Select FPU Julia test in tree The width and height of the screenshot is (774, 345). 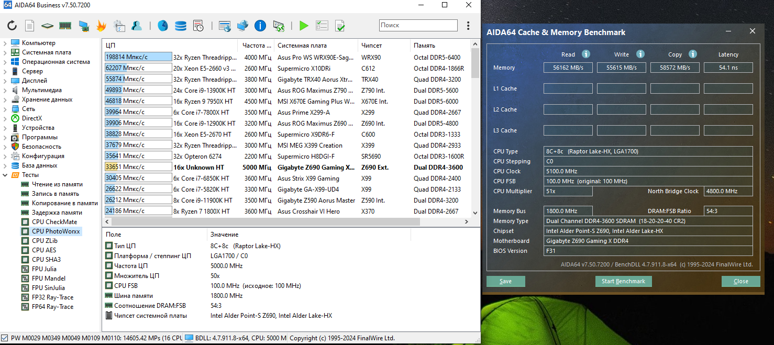pyautogui.click(x=44, y=269)
